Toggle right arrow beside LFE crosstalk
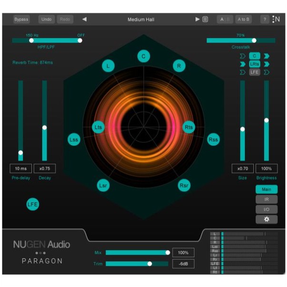Viewport: 287px width, 287px height. 267,72
